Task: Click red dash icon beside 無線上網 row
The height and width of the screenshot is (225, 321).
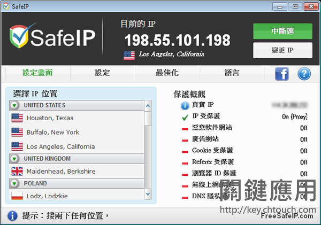Action: pos(185,186)
